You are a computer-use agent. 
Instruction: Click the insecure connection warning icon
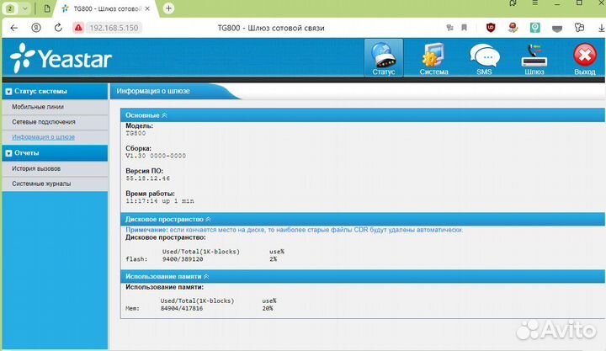[x=77, y=27]
